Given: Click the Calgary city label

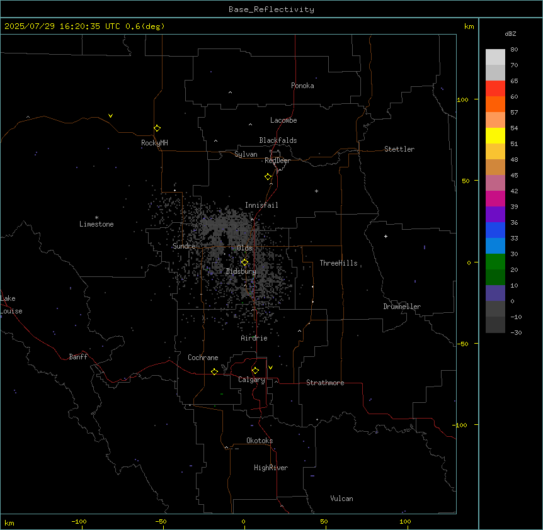Looking at the screenshot, I should [251, 380].
